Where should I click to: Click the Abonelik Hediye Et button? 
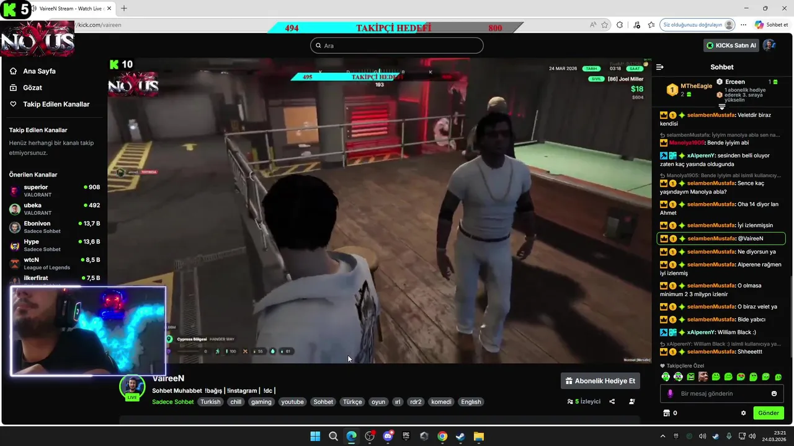(x=600, y=381)
